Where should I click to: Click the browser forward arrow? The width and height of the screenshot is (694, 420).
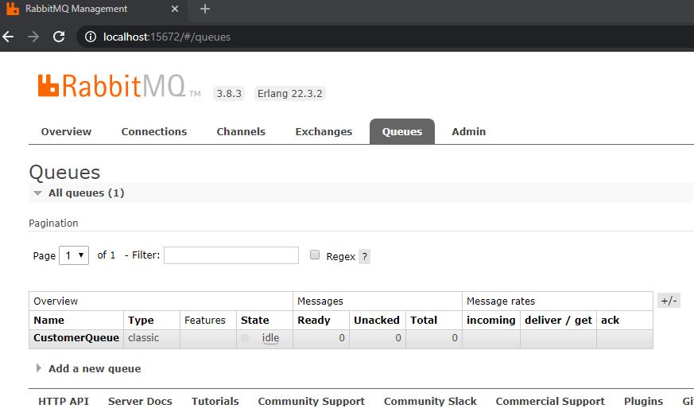(33, 37)
